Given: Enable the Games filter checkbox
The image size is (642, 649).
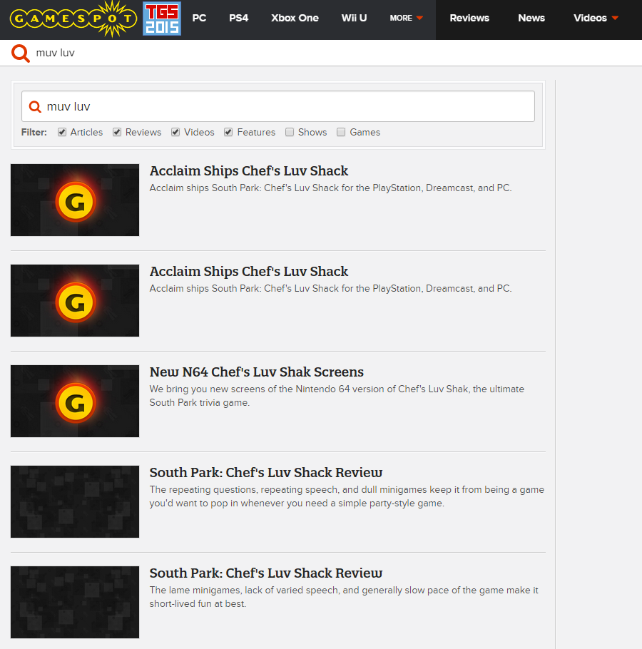Looking at the screenshot, I should pos(341,133).
